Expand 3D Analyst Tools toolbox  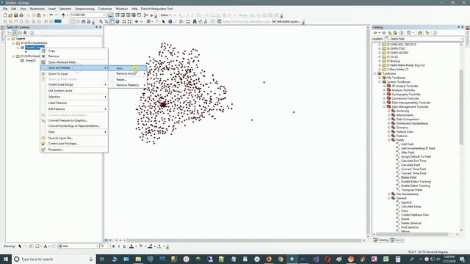[x=385, y=86]
